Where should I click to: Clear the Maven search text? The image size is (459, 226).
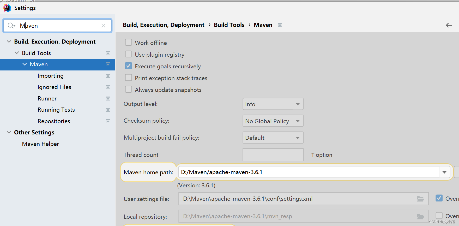tap(103, 26)
